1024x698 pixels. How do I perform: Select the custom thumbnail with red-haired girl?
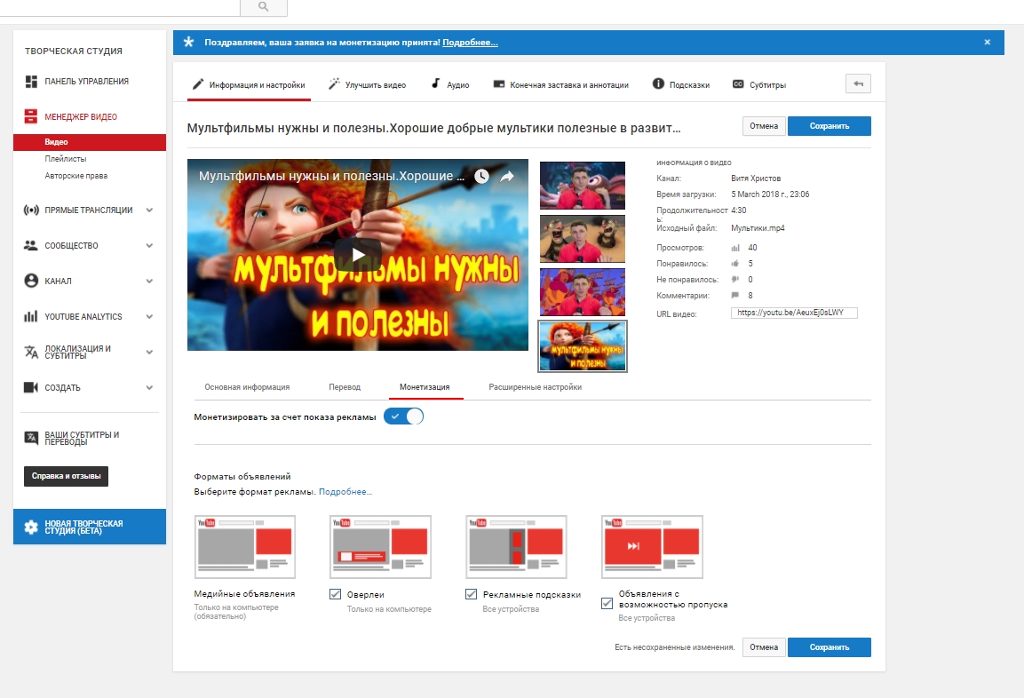point(583,346)
